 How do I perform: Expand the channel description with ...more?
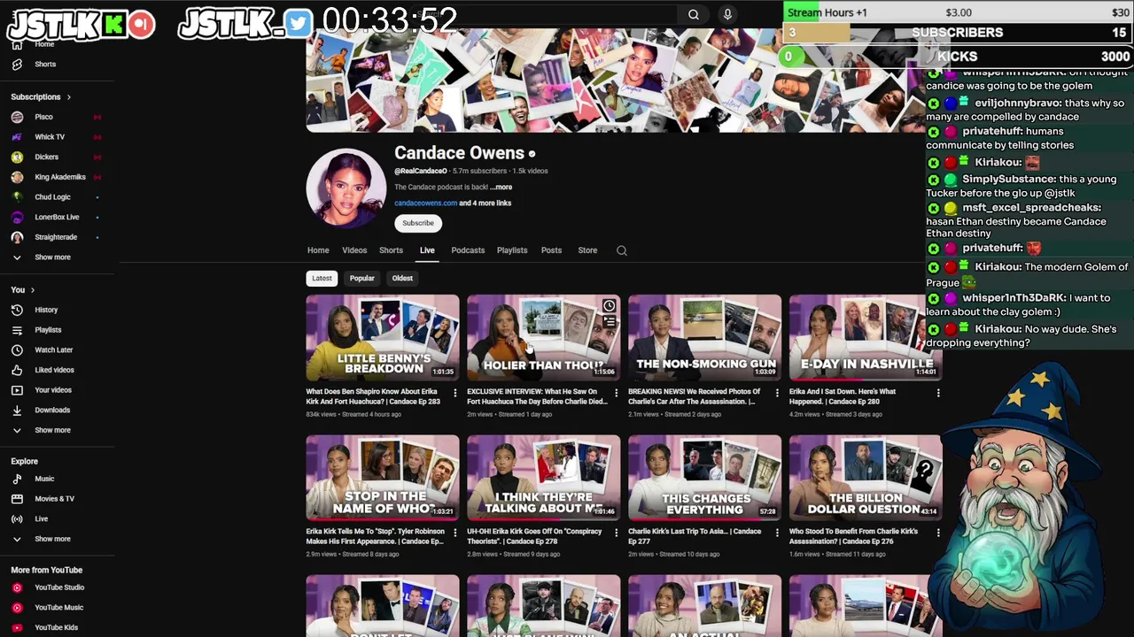(x=501, y=188)
